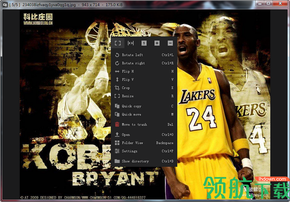290x202 pixels.
Task: Click the Ctrl+D shortcut label
Action: [168, 161]
